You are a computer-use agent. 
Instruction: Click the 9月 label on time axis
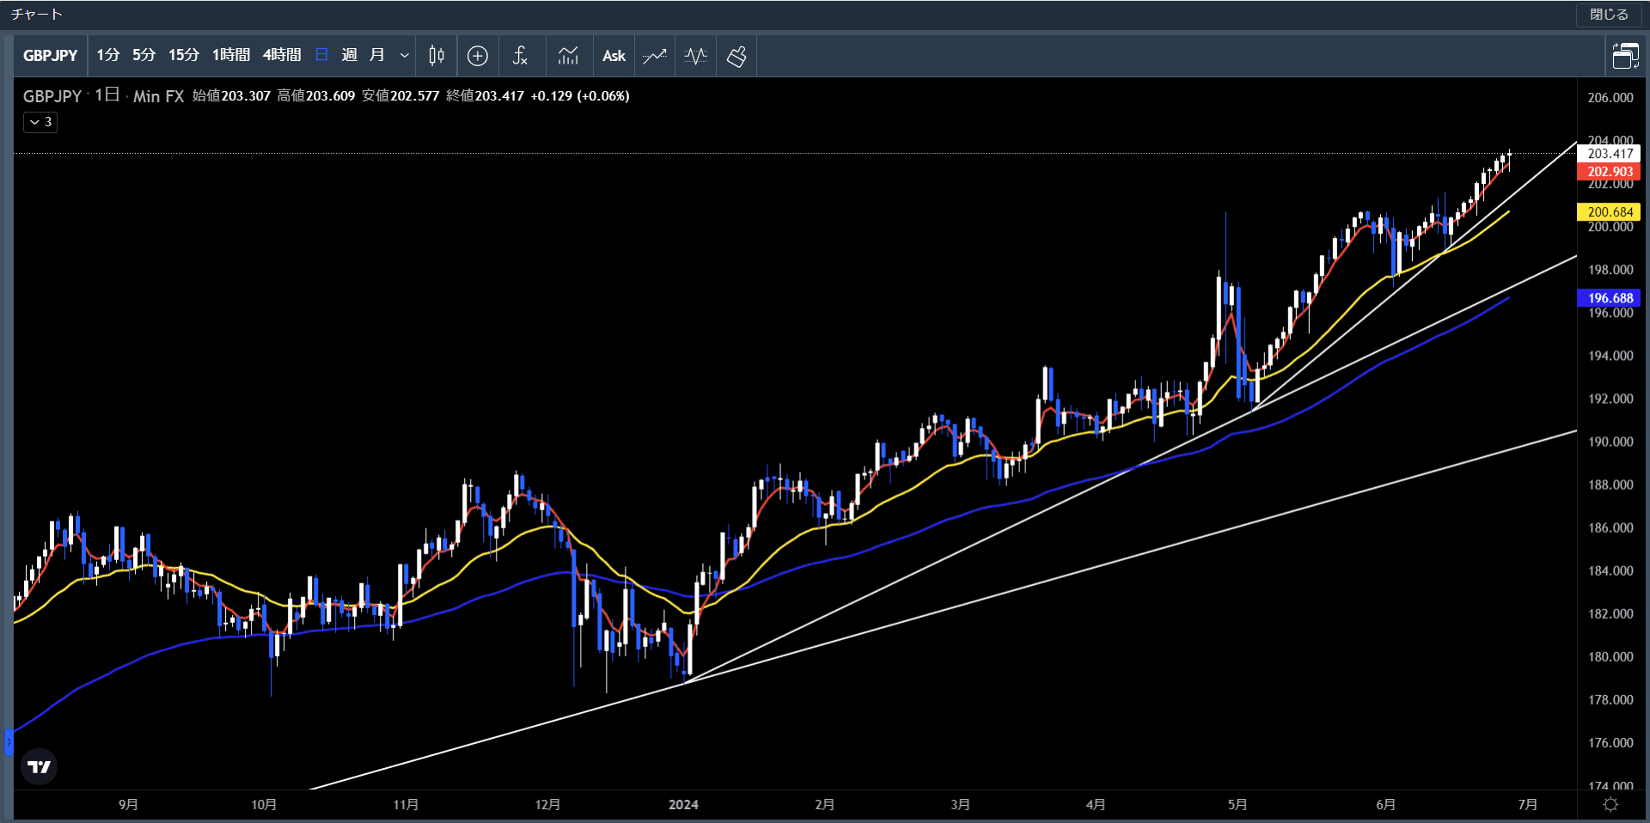pos(128,805)
